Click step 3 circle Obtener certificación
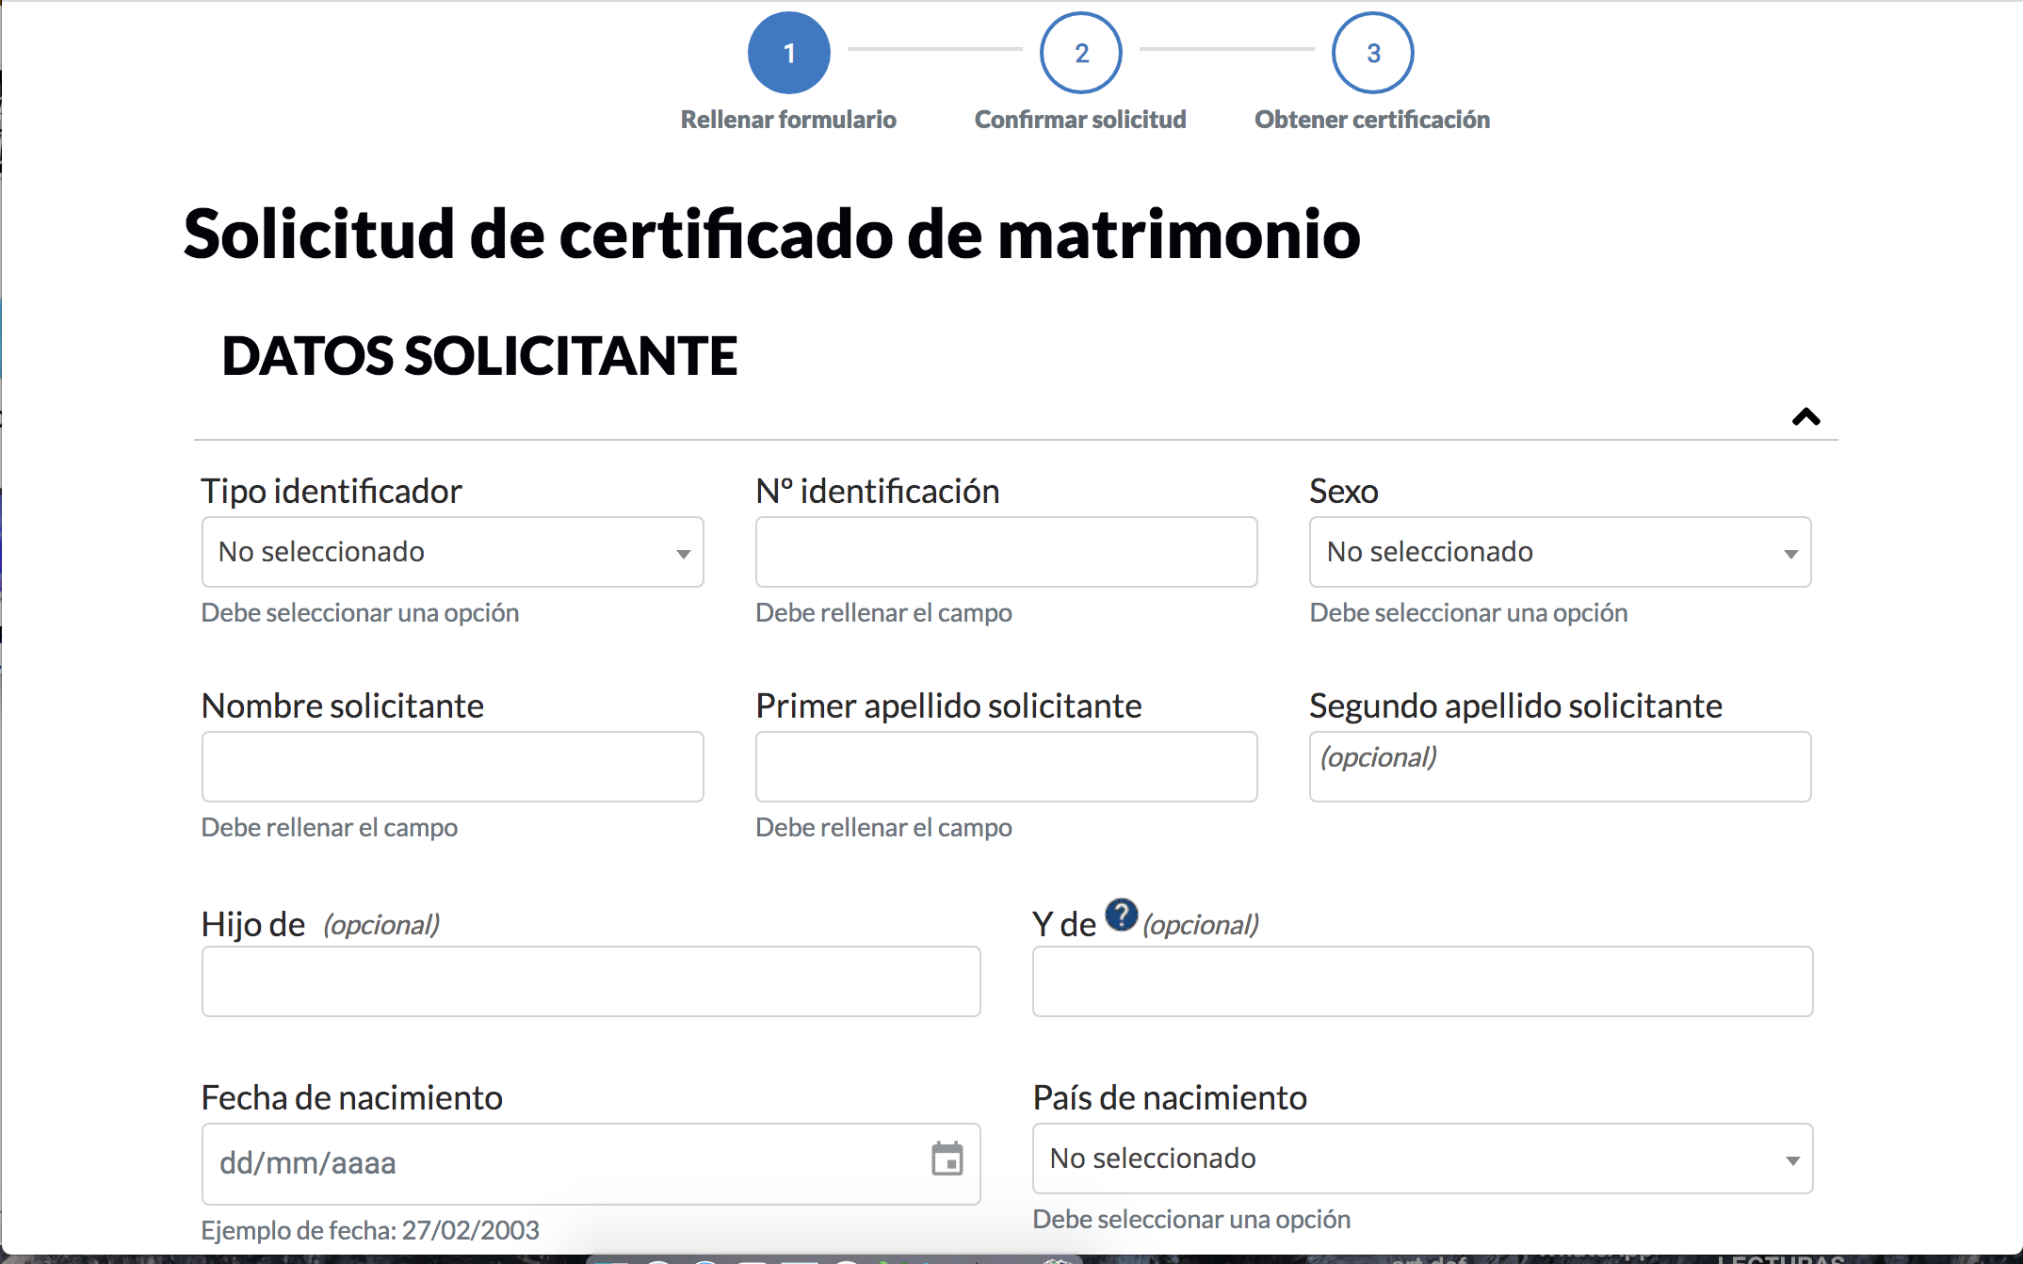This screenshot has width=2023, height=1264. (x=1373, y=53)
